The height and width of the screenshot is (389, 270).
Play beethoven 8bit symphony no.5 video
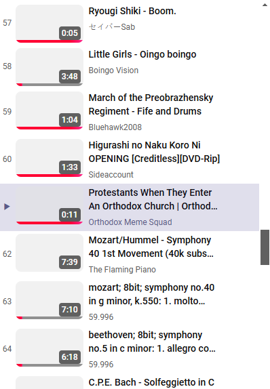point(152,342)
